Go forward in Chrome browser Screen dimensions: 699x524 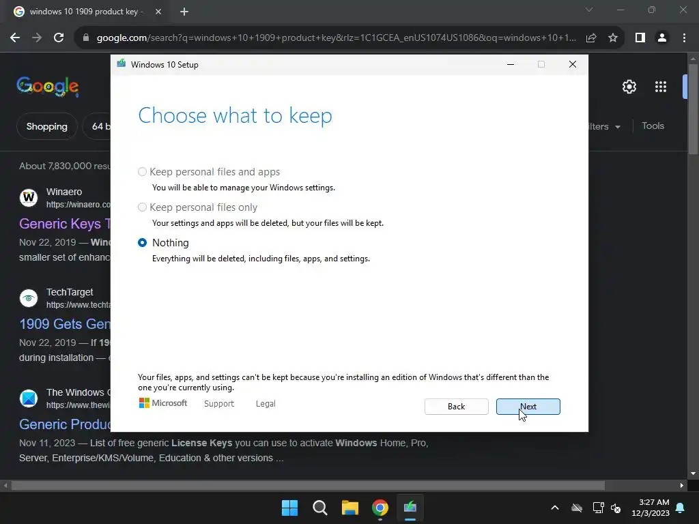coord(37,38)
